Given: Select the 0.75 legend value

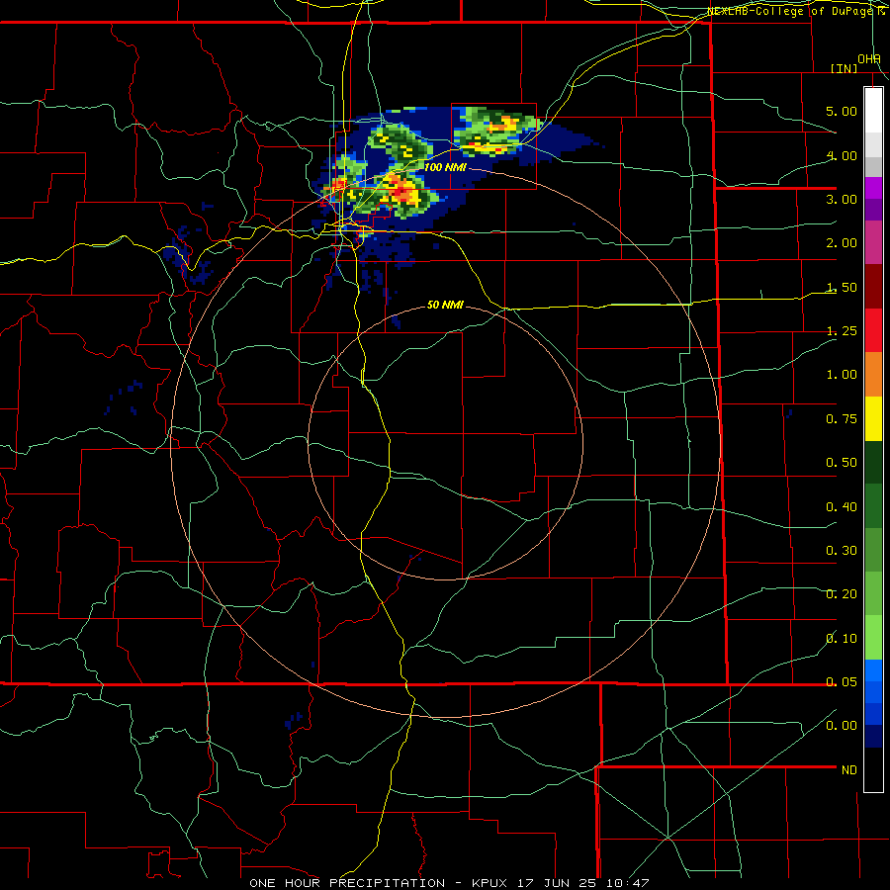Looking at the screenshot, I should pyautogui.click(x=842, y=419).
